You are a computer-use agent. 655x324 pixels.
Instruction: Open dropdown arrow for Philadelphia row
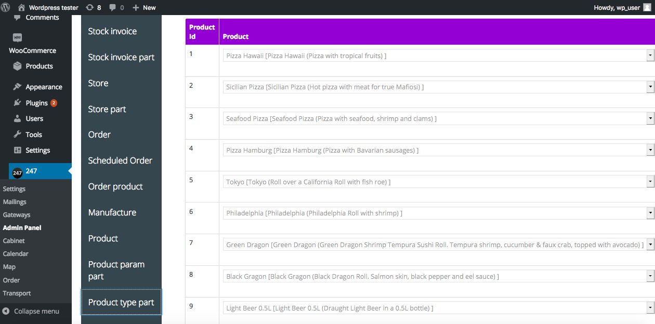click(650, 213)
